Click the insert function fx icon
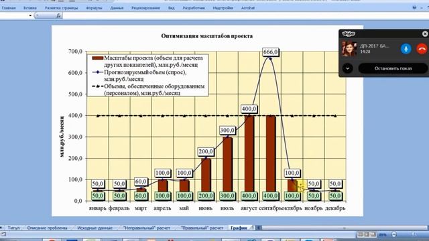This screenshot has height=241, width=429. pos(58,16)
